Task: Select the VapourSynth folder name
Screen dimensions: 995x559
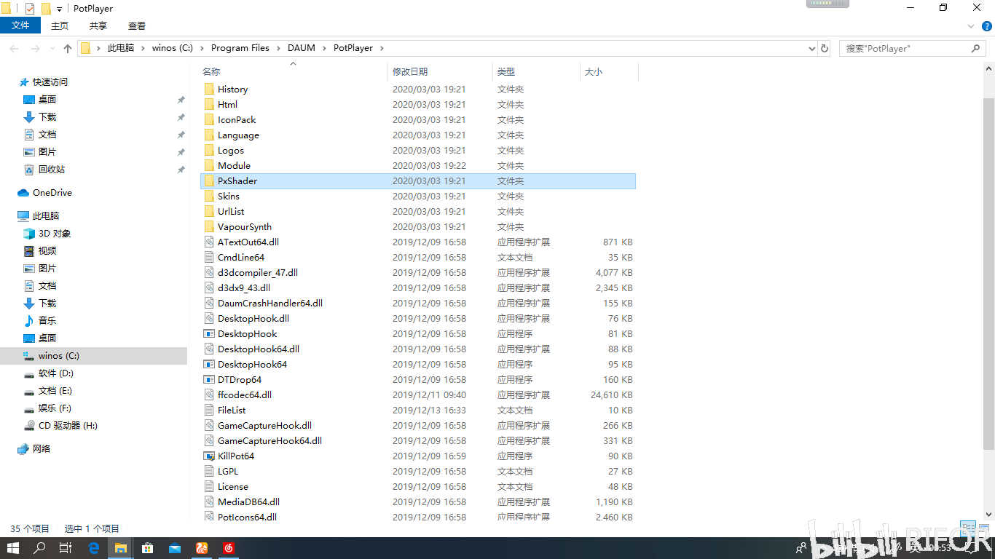Action: click(x=245, y=227)
